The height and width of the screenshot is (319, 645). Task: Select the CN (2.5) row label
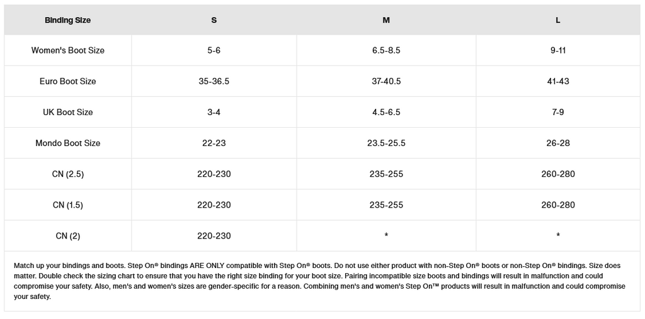click(68, 174)
